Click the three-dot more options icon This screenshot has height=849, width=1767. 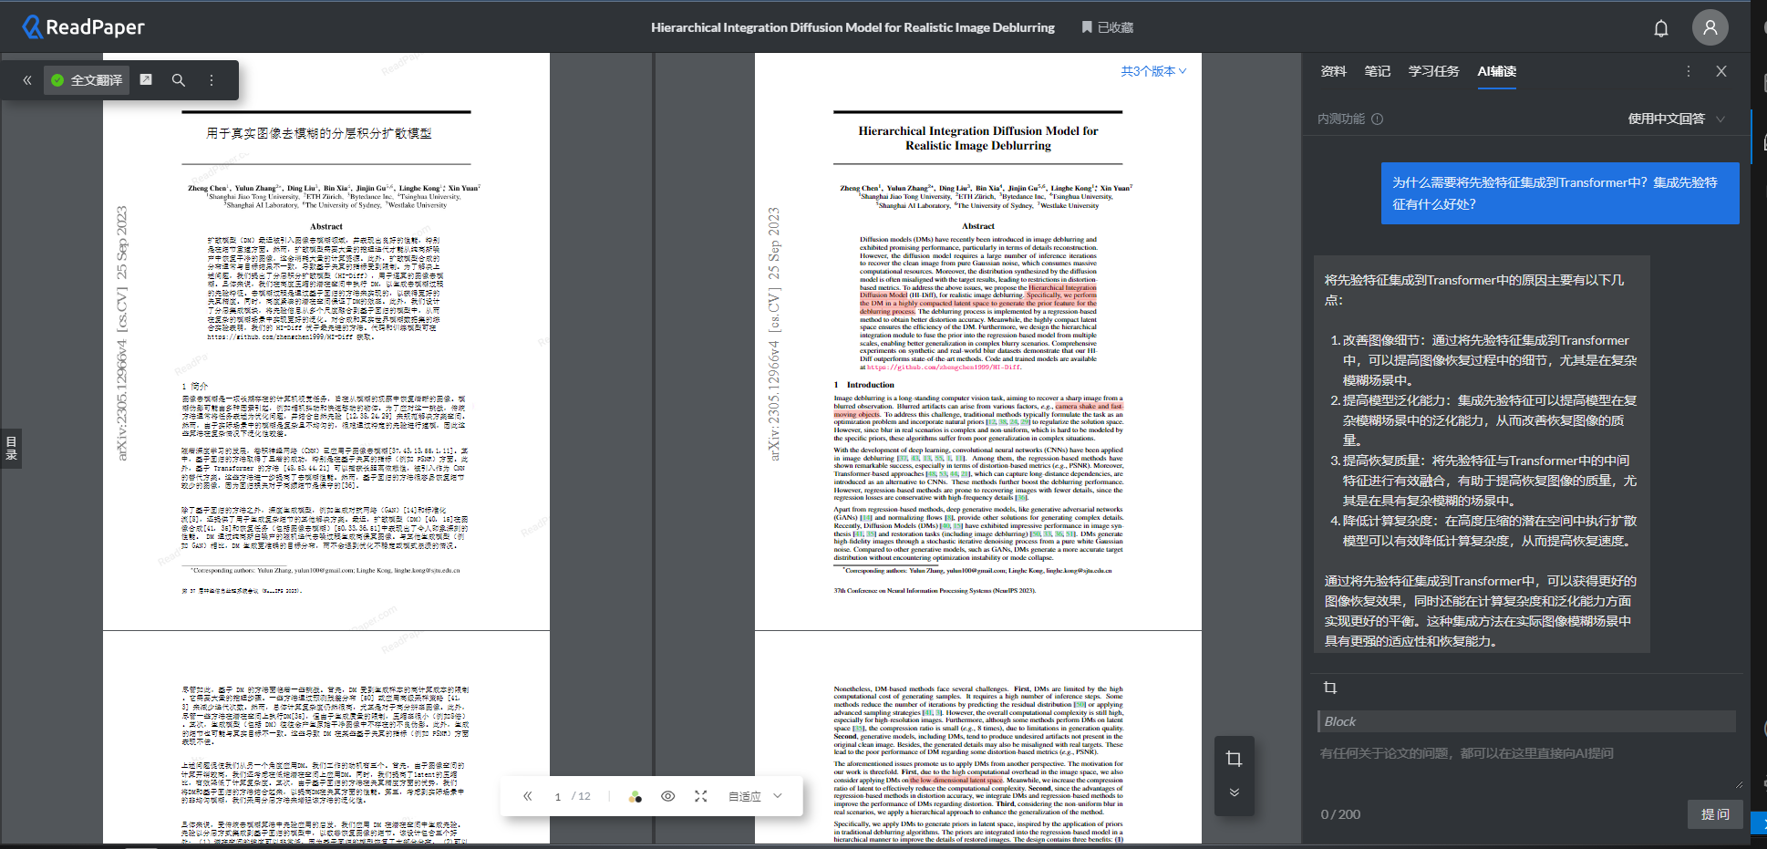pyautogui.click(x=211, y=80)
